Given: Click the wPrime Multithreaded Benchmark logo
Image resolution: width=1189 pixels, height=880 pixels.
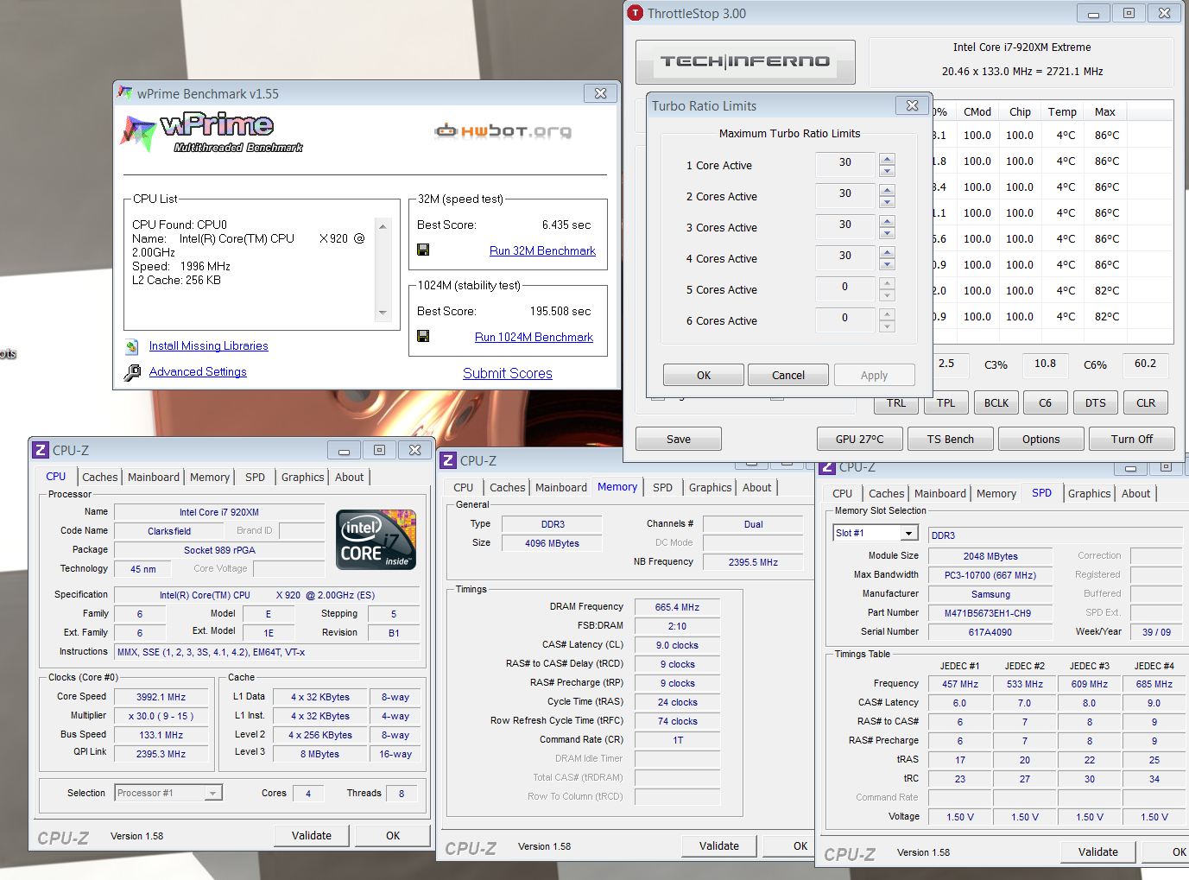Looking at the screenshot, I should (212, 133).
